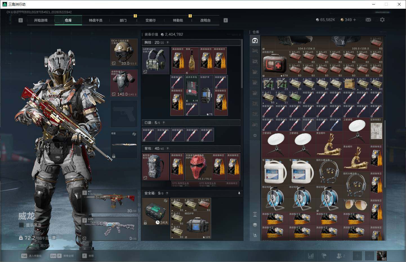Open the 开始游戏 tab

(41, 20)
